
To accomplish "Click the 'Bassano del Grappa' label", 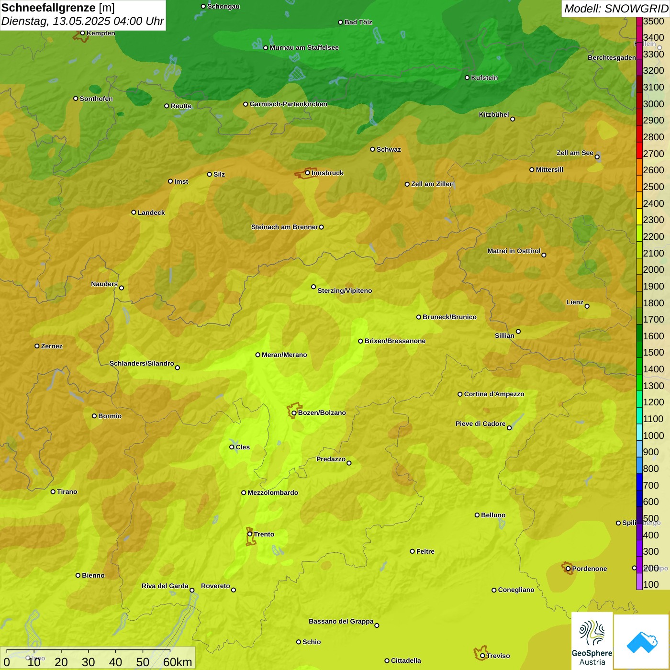I will (341, 621).
